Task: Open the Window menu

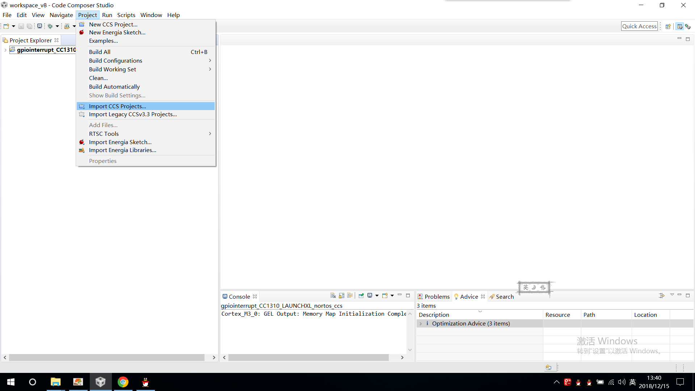Action: (x=151, y=15)
